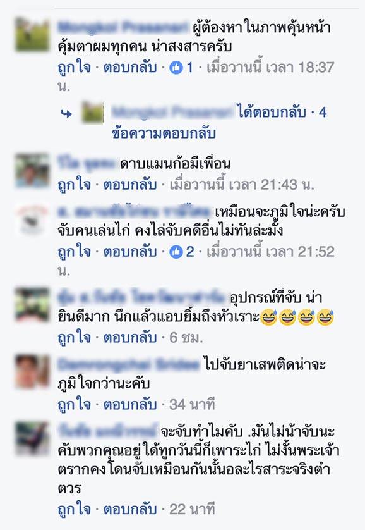The image size is (365, 530).
Task: Click the reply arrow icon beside the nested reply
Action: 66,114
